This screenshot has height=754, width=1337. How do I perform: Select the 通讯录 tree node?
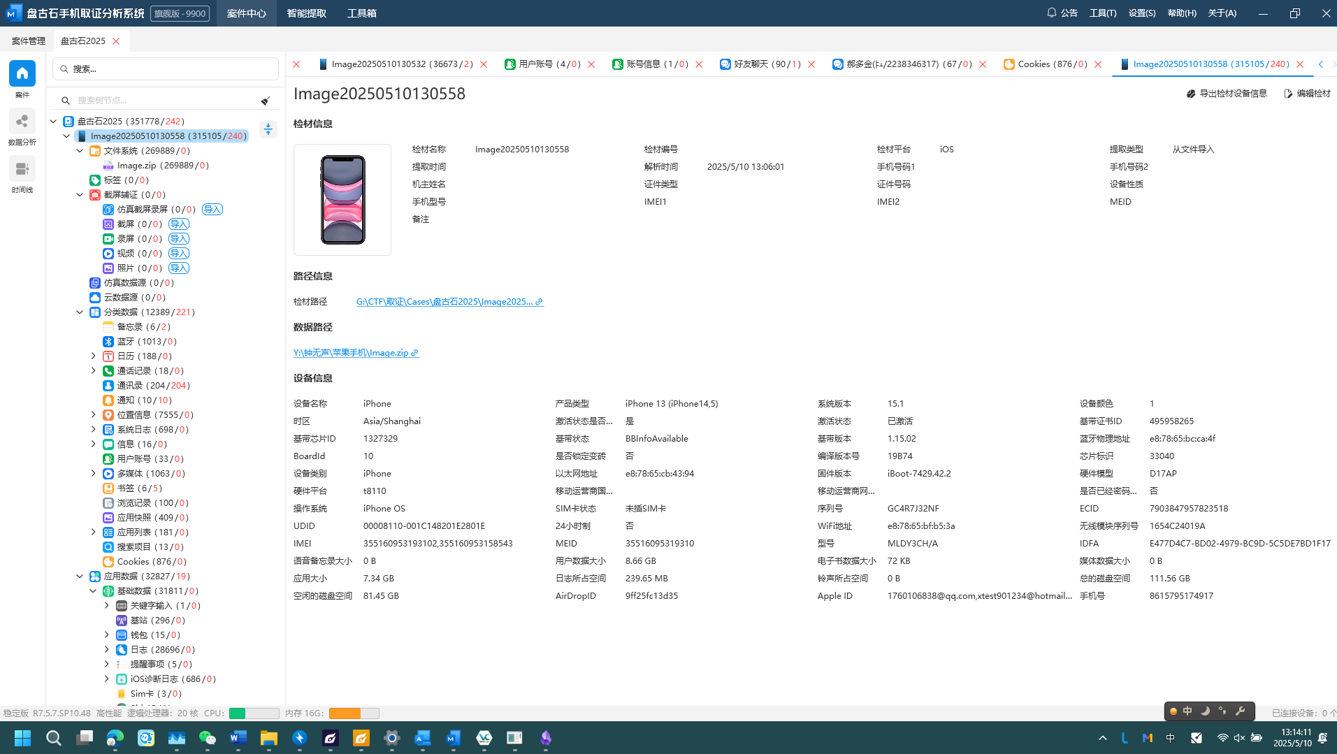(x=146, y=386)
